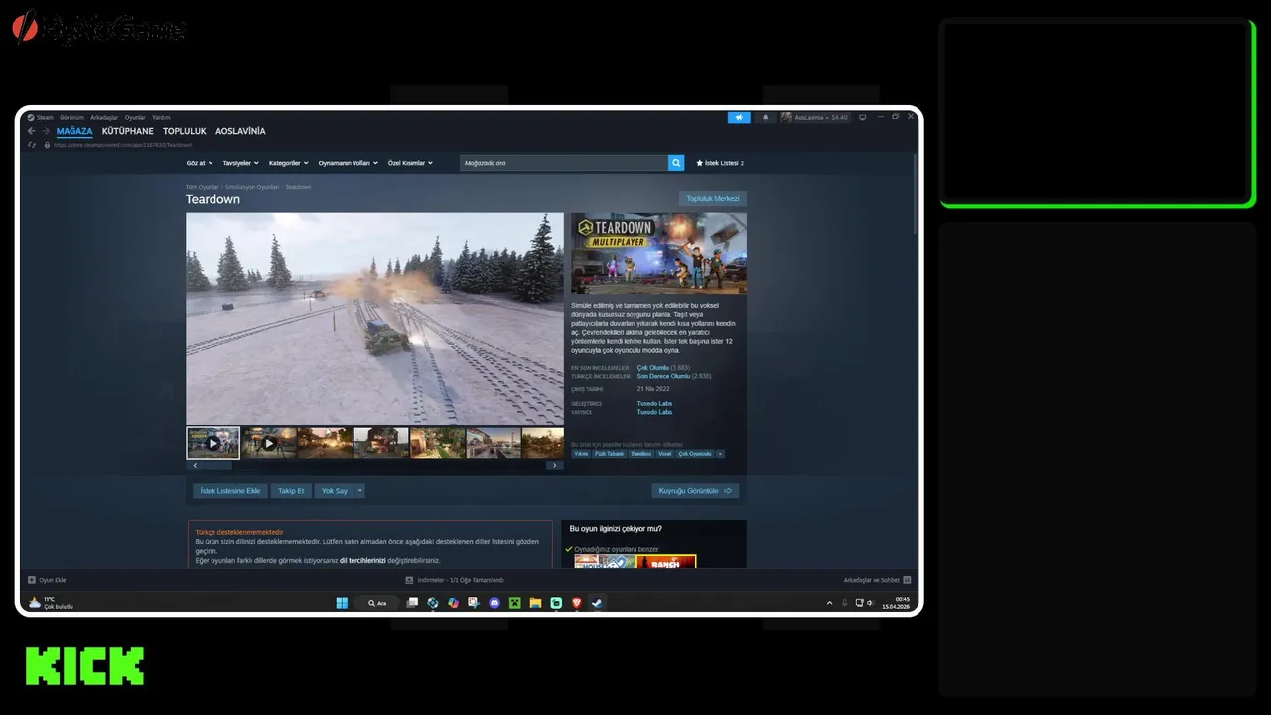Click the media strip left scroll arrow

click(x=195, y=465)
